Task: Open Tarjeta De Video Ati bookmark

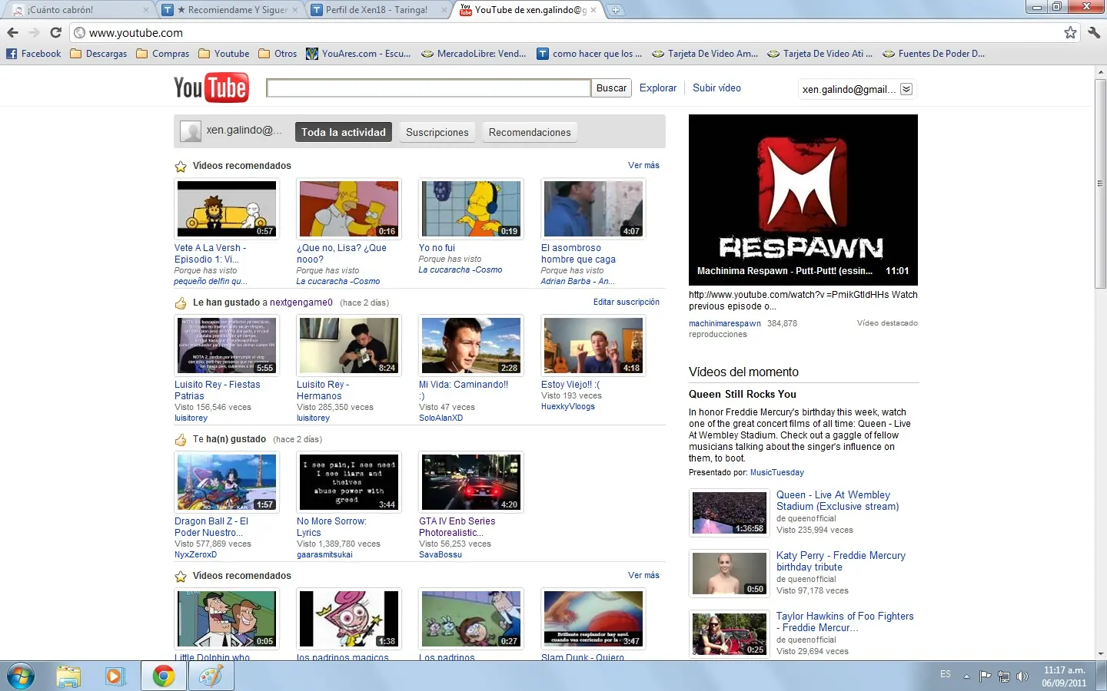Action: coord(819,54)
